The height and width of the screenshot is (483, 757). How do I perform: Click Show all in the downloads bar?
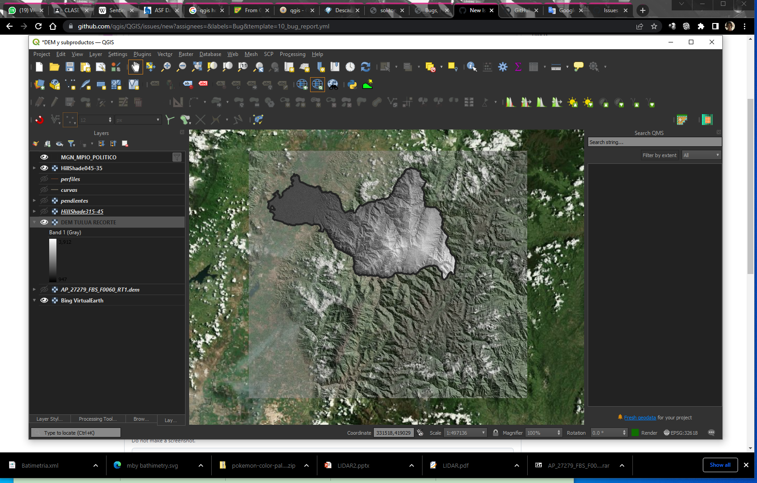tap(720, 465)
